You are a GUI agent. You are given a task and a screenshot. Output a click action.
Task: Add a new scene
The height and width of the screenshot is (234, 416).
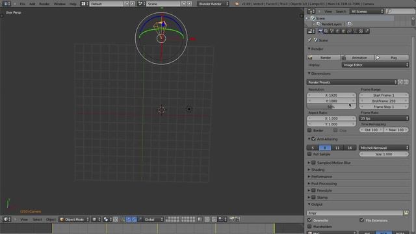[183, 4]
